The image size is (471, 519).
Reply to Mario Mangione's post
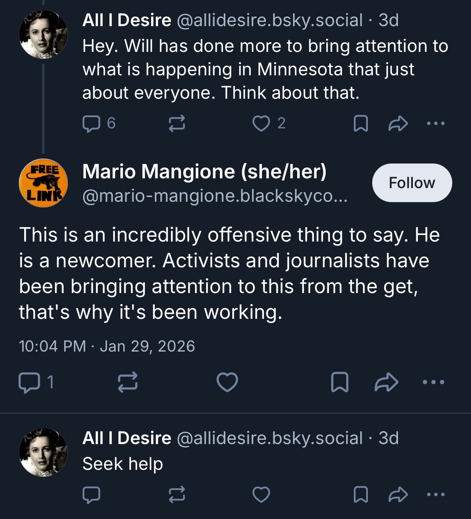[29, 382]
